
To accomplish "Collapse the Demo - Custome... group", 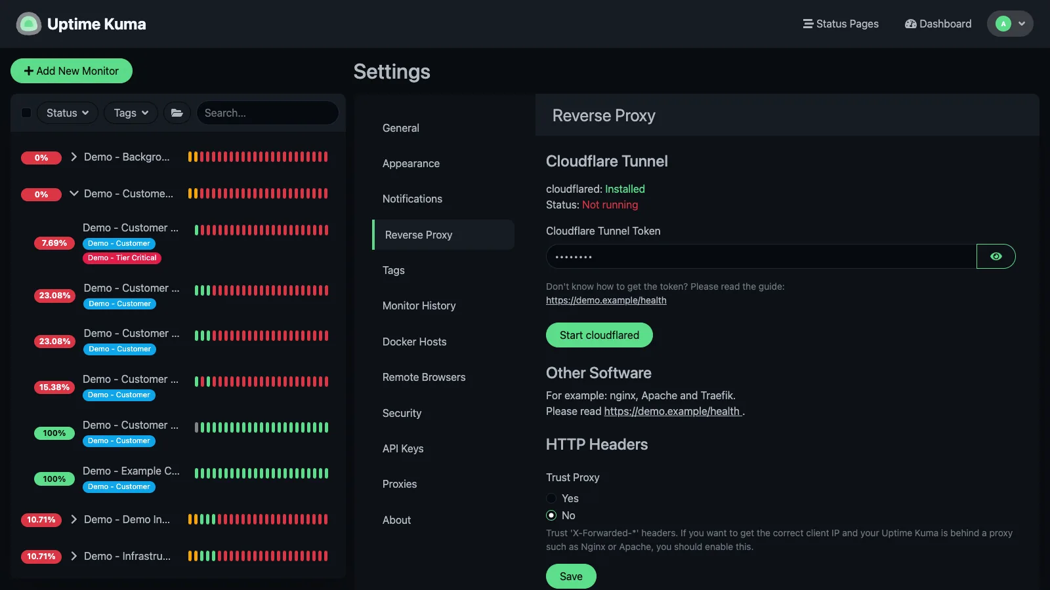I will [73, 193].
